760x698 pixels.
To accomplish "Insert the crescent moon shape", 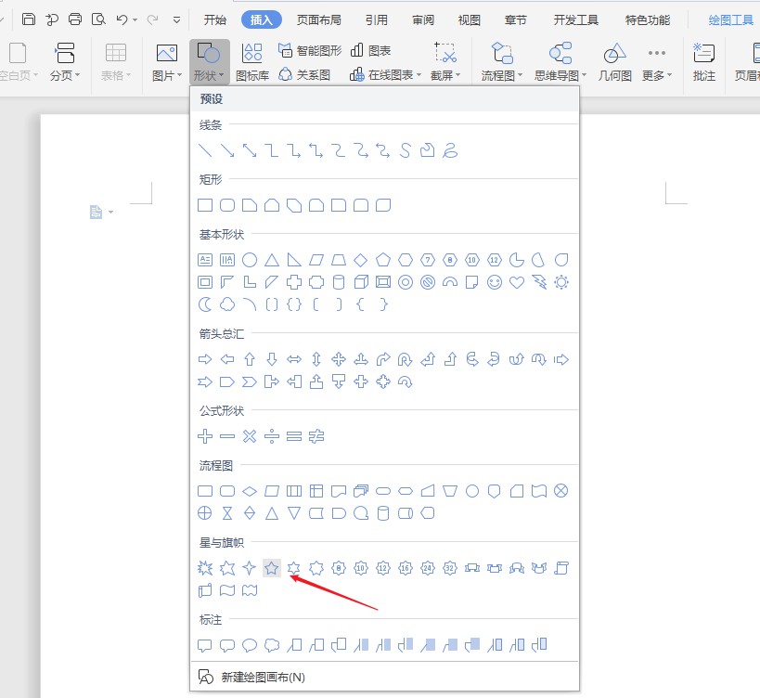I will point(205,304).
